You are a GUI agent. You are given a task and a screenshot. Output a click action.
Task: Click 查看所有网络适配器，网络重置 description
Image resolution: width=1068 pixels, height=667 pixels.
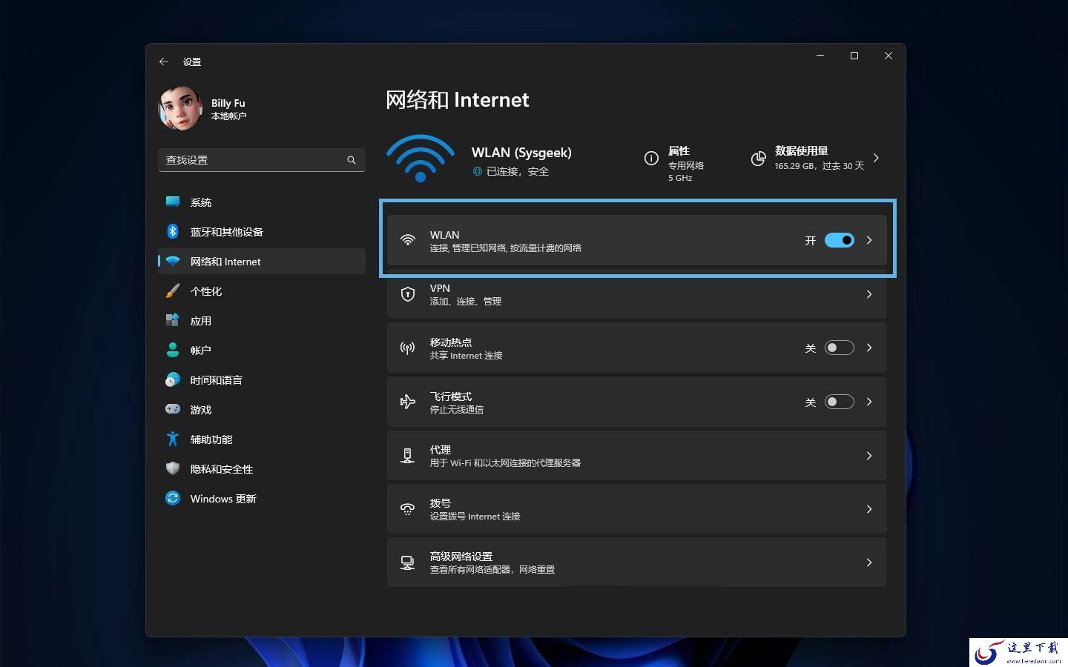tap(492, 570)
